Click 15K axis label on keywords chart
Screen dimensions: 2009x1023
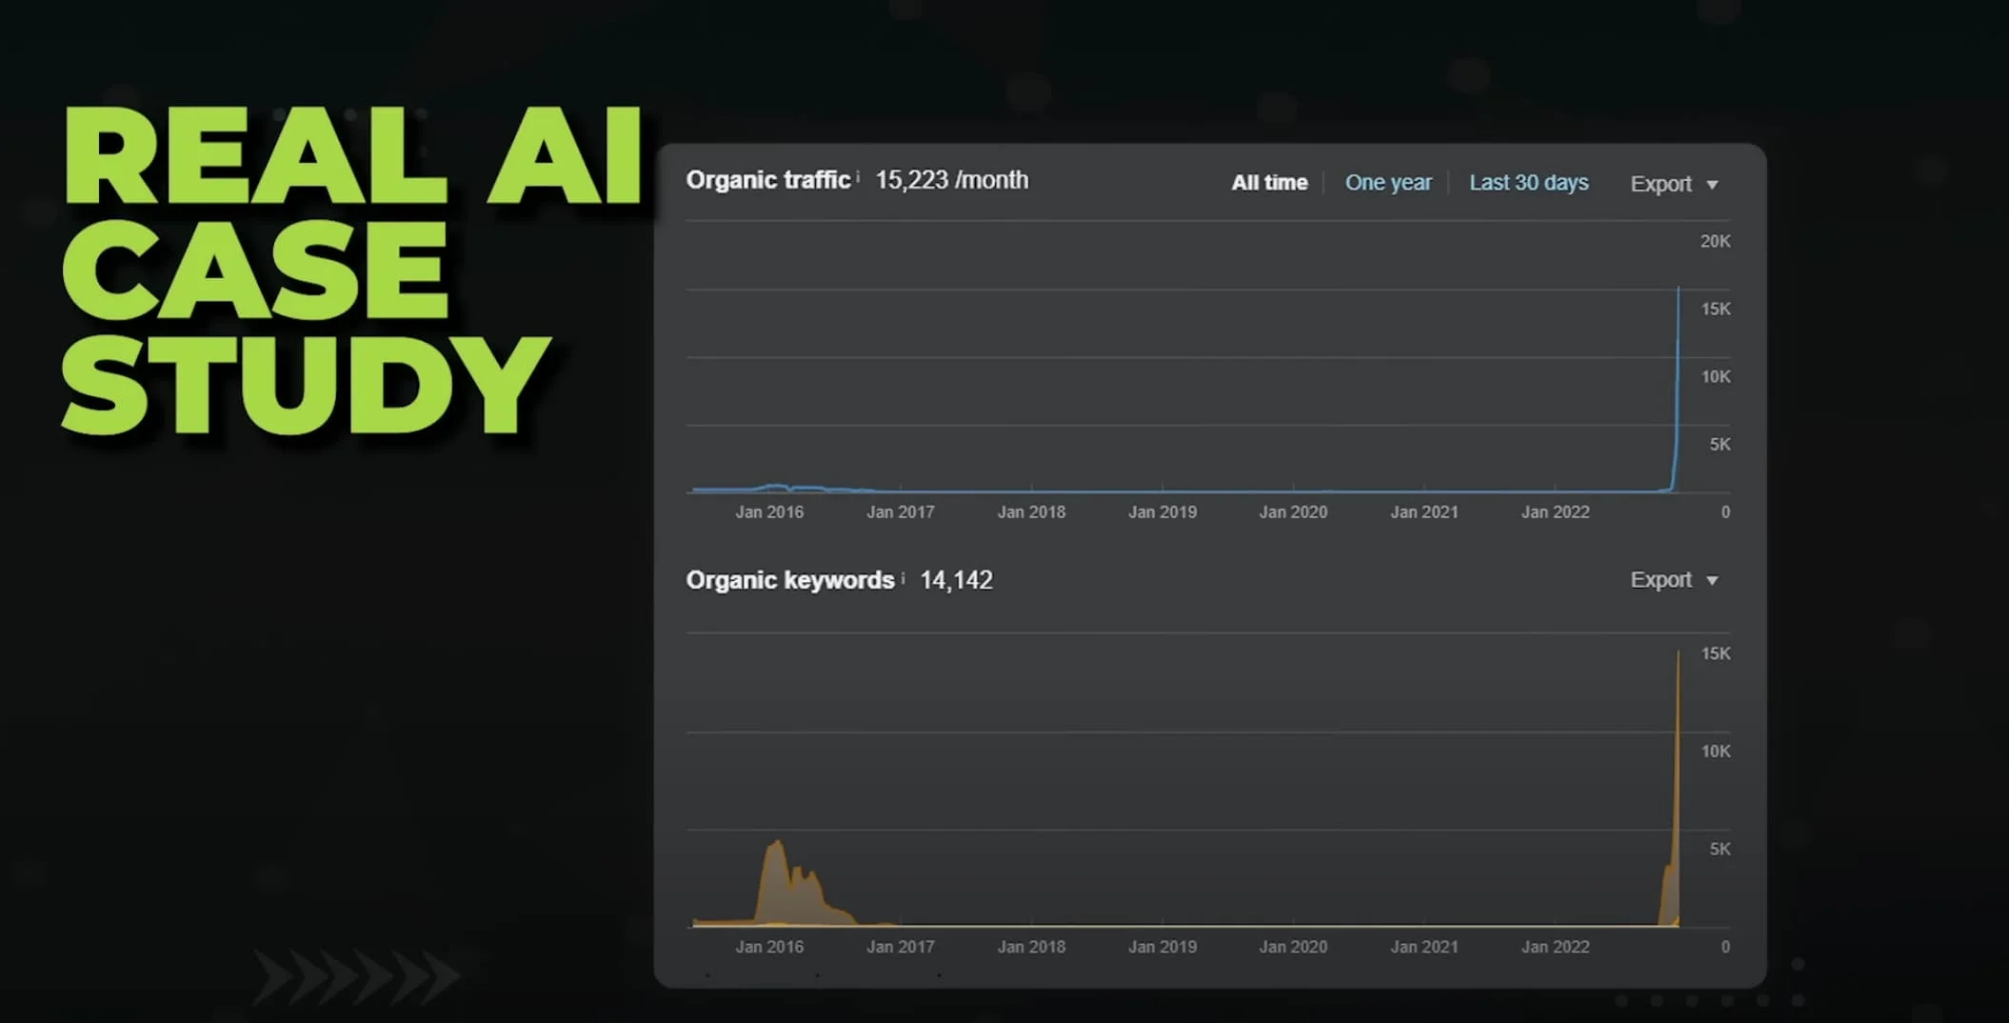click(1715, 653)
